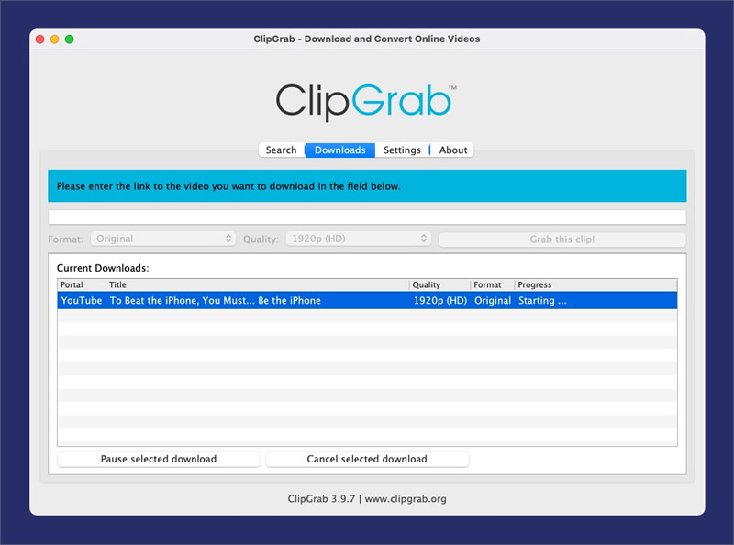Pause the selected download

(x=159, y=459)
